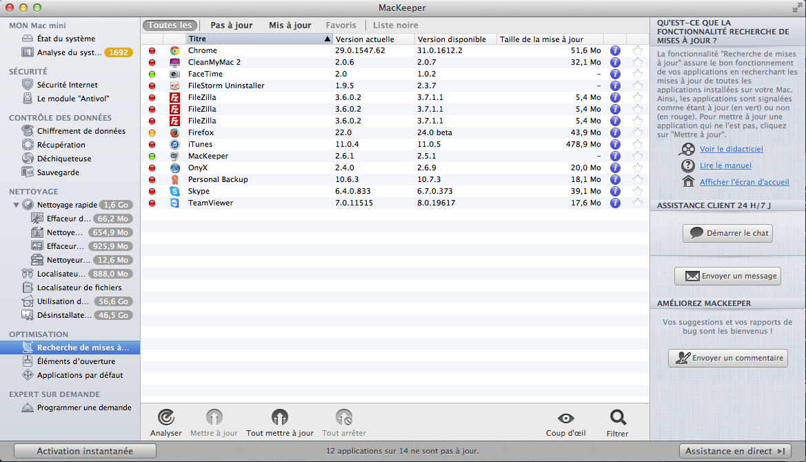Click the Mettre à jour arrow icon
Image resolution: width=806 pixels, height=462 pixels.
tap(214, 417)
